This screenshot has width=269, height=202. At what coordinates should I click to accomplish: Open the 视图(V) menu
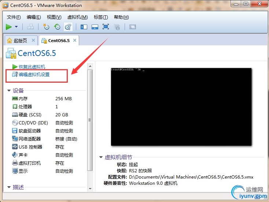point(54,17)
